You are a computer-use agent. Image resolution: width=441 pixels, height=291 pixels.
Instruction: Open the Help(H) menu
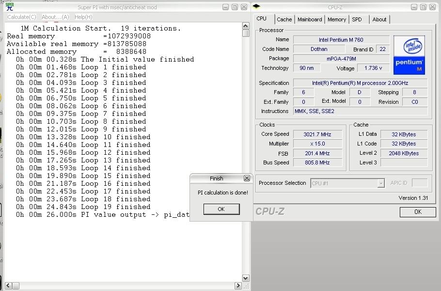pos(83,17)
